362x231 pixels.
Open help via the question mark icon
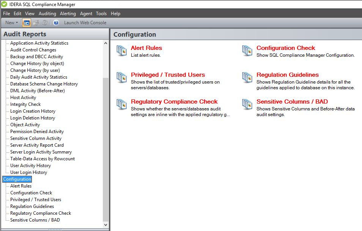56,23
